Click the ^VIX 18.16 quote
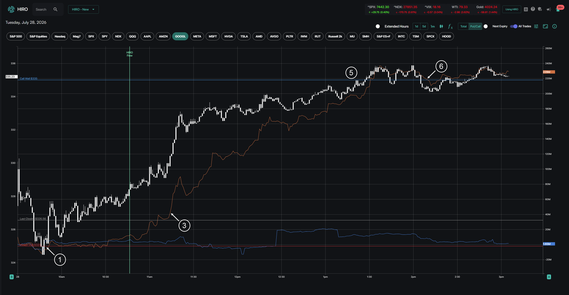 (432, 7)
